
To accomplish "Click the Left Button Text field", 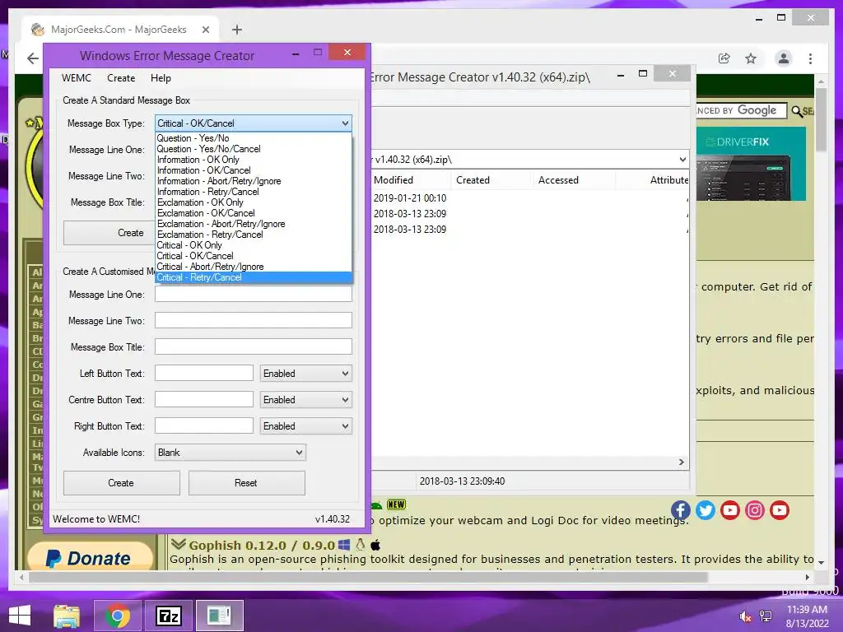I will (204, 373).
